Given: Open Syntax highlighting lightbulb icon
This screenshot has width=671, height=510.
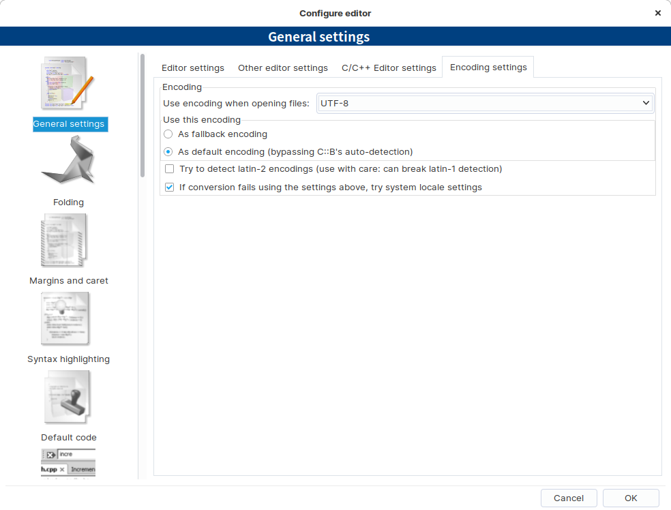Looking at the screenshot, I should (x=65, y=318).
